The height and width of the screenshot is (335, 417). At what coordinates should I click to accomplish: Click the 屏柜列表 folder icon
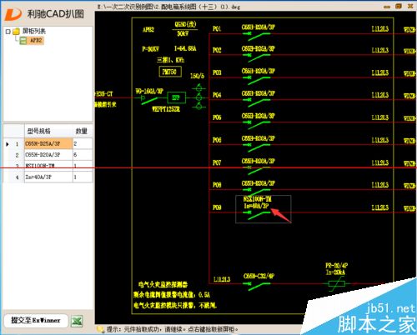[x=17, y=32]
